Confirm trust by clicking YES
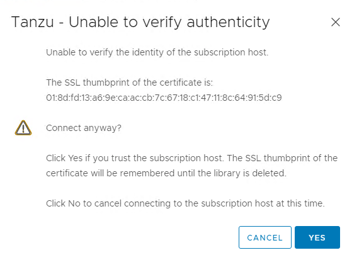The width and height of the screenshot is (347, 255). pos(317,237)
